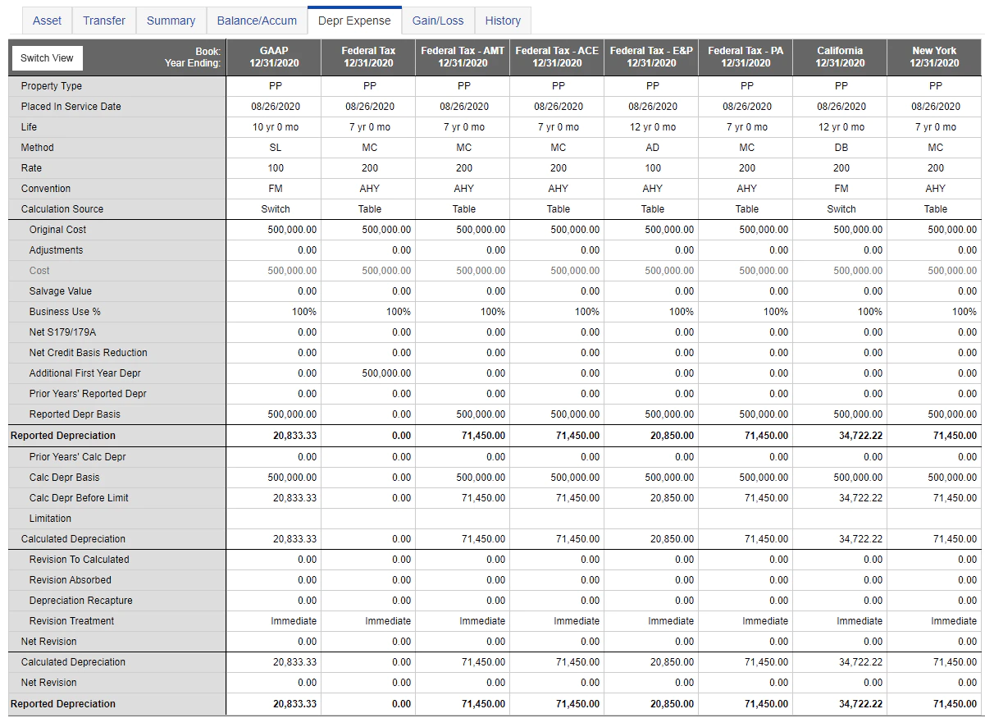The height and width of the screenshot is (718, 985).
Task: Select the Depr Expense tab
Action: (354, 21)
